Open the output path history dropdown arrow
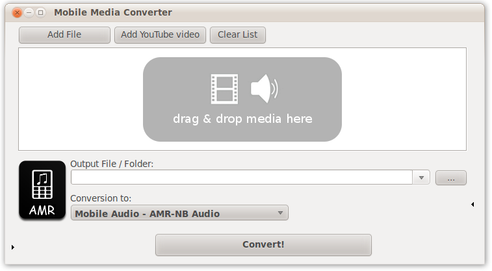The width and height of the screenshot is (492, 271). click(421, 177)
